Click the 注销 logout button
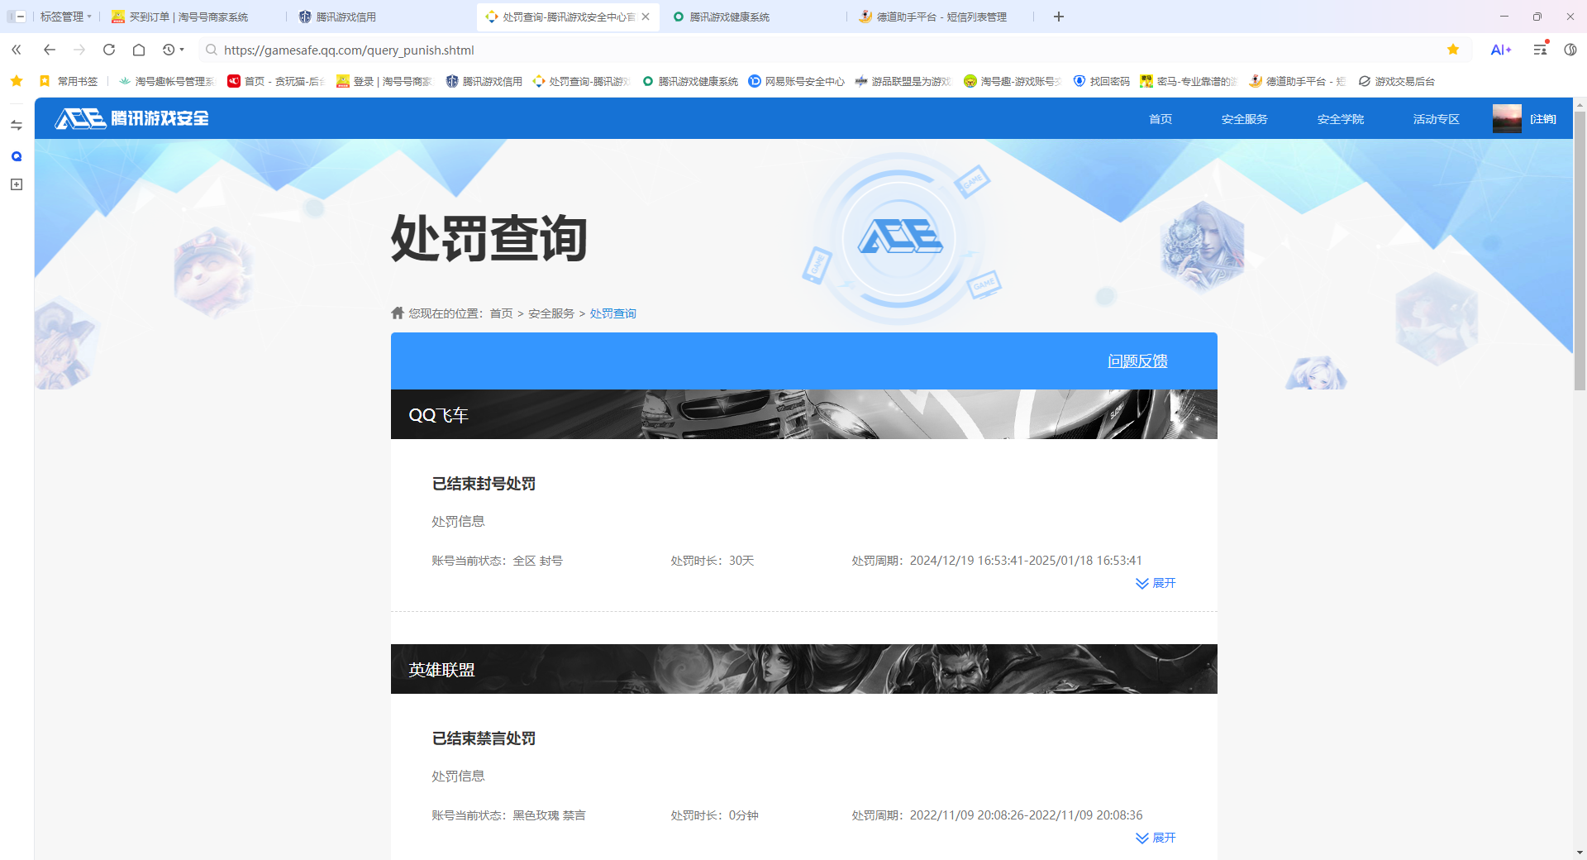The height and width of the screenshot is (860, 1587). click(x=1542, y=118)
